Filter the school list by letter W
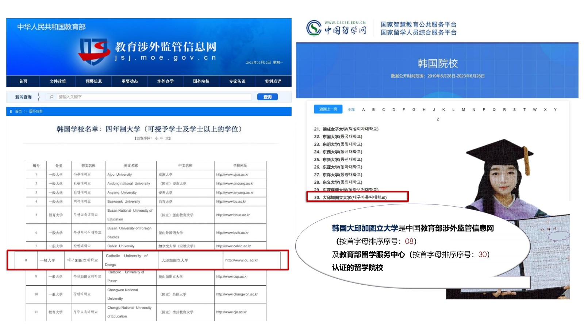Viewport: 584px width, 328px height. pyautogui.click(x=535, y=110)
